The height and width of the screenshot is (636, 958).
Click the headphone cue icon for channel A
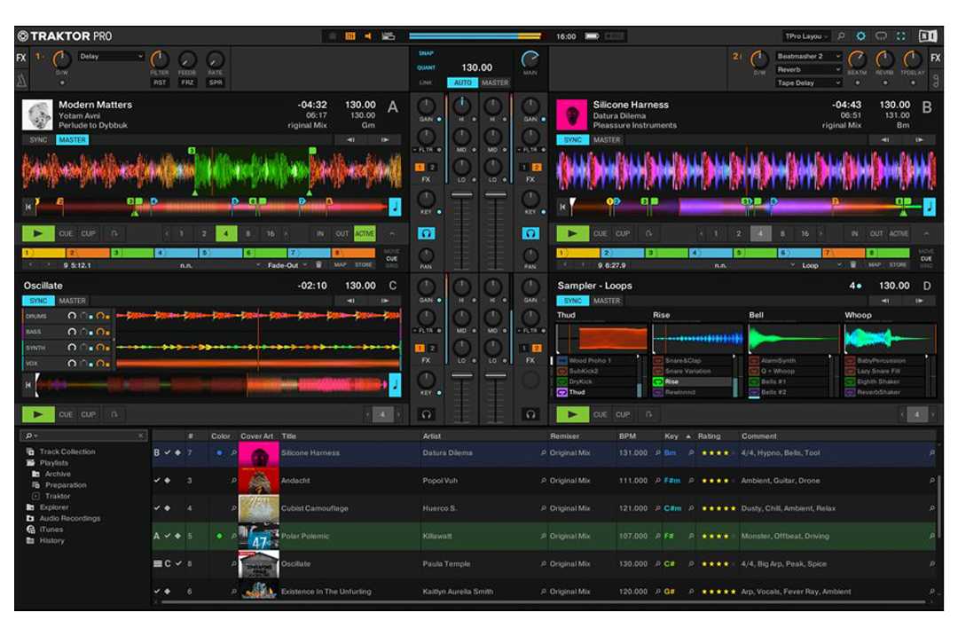[x=427, y=233]
